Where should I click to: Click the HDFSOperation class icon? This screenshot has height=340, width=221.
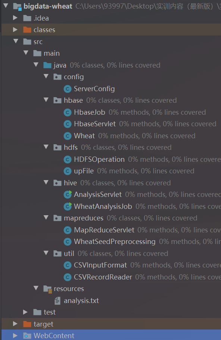point(68,160)
